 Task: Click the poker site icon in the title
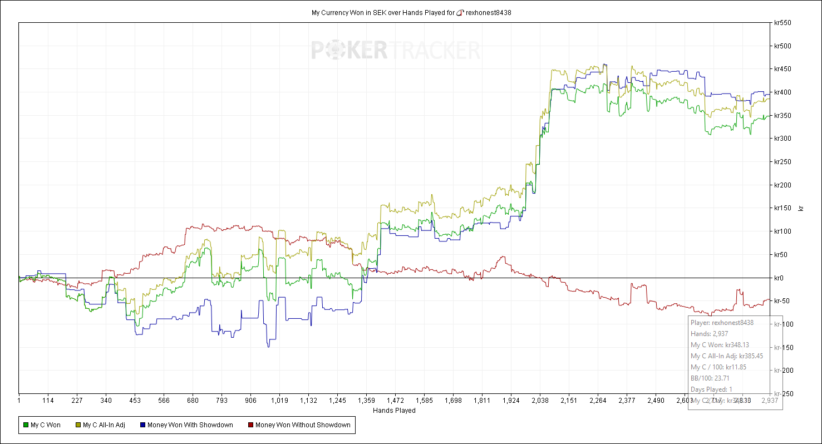pos(460,12)
